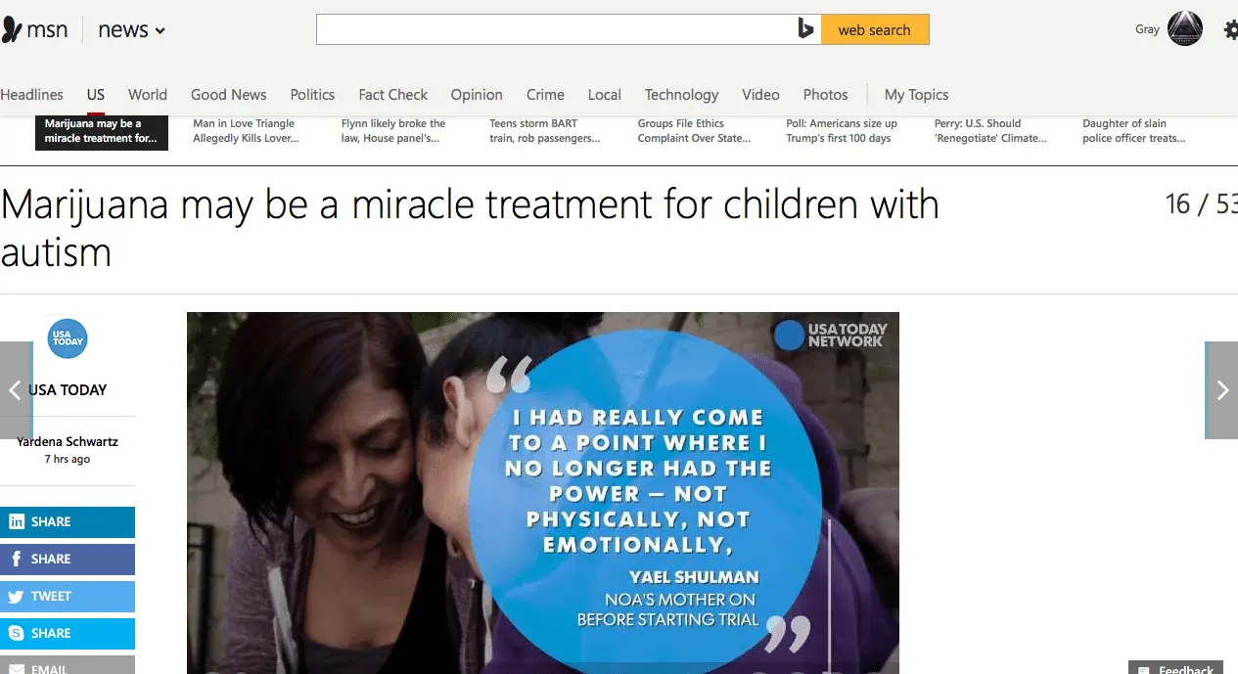This screenshot has width=1238, height=674.
Task: Expand the news section dropdown
Action: [132, 30]
